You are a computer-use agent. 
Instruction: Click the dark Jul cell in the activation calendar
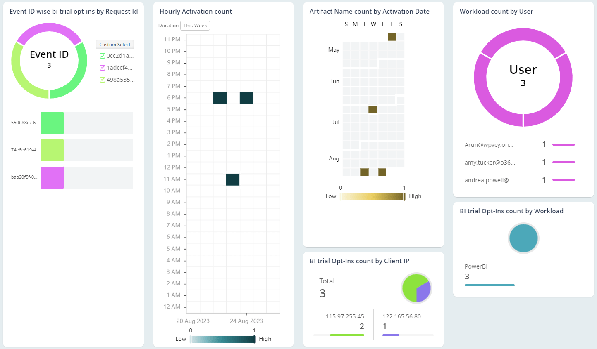373,109
